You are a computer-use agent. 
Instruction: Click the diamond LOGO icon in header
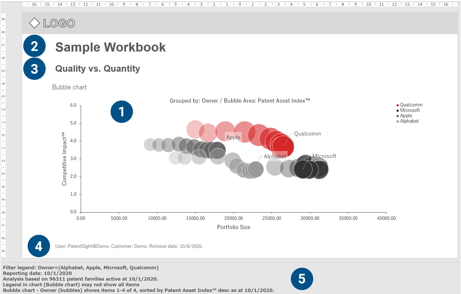pos(34,23)
